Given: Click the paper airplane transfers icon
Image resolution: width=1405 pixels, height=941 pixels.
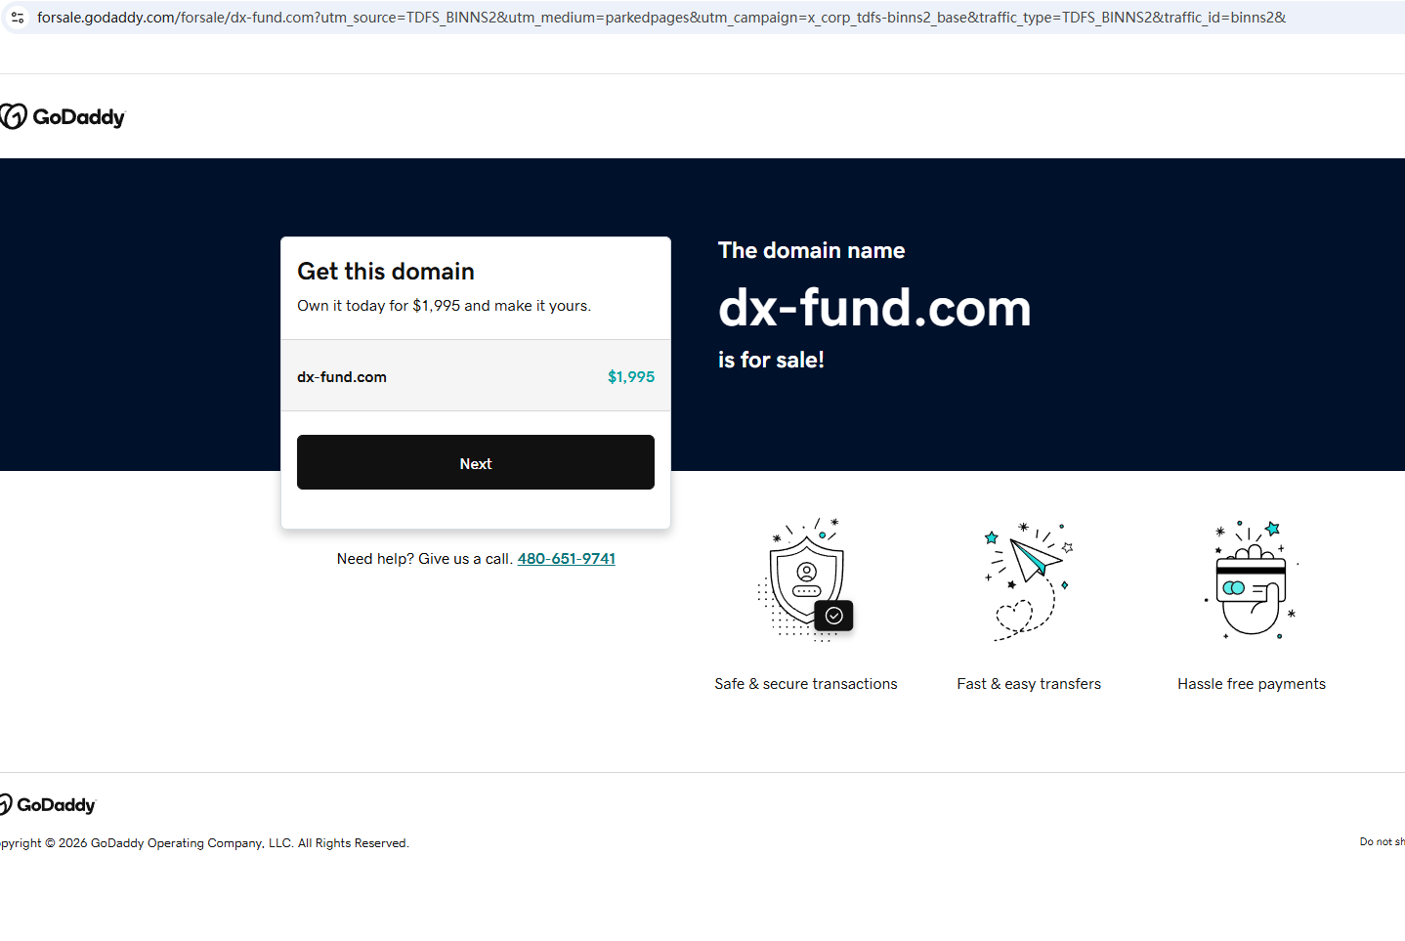Looking at the screenshot, I should pyautogui.click(x=1029, y=580).
